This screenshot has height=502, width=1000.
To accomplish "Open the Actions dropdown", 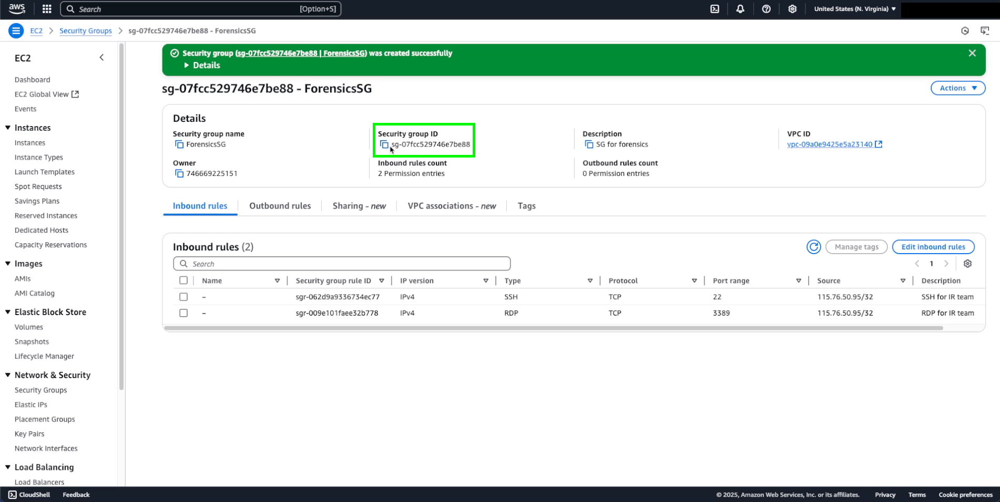I will point(958,88).
